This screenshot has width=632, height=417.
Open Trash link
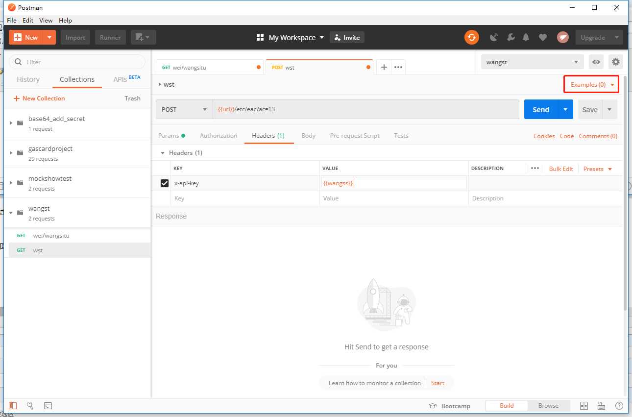(x=132, y=98)
